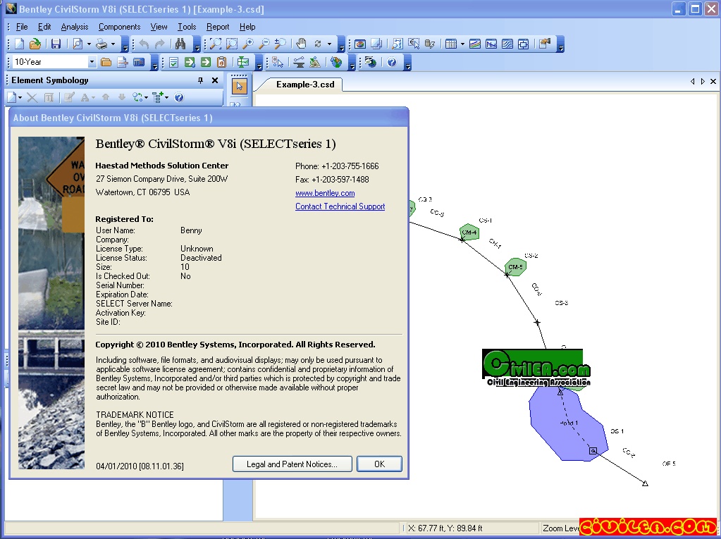Image resolution: width=721 pixels, height=539 pixels.
Task: Click the outfall triangle at the pipe end
Action: click(645, 483)
